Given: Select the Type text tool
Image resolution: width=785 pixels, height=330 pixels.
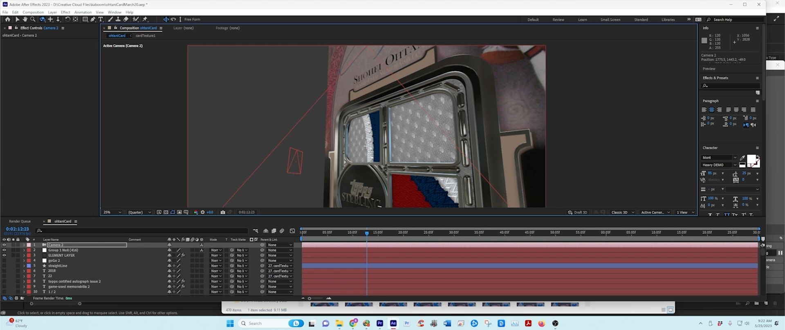Looking at the screenshot, I should click(x=101, y=19).
